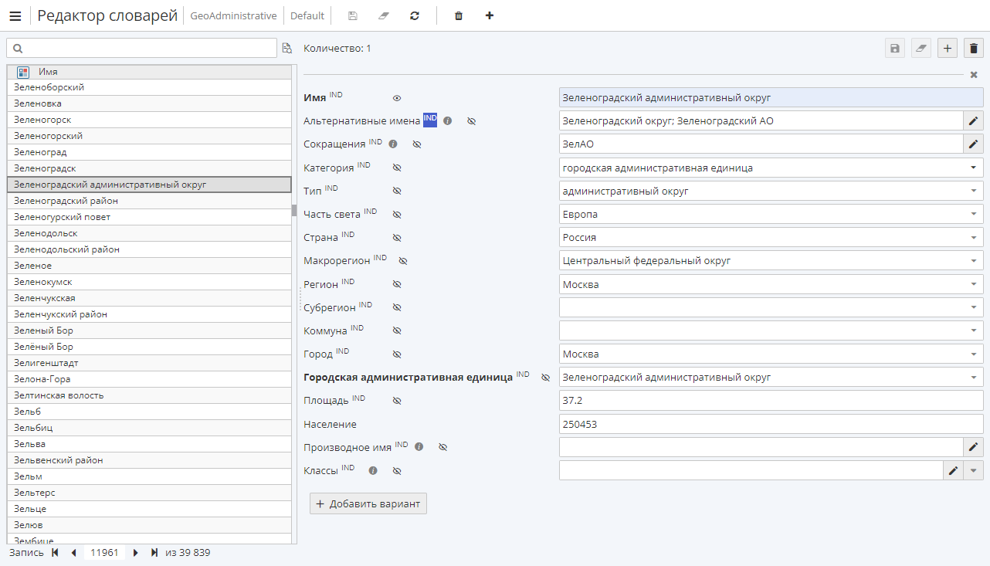Select Зелона-Гора in the list
Image resolution: width=990 pixels, height=566 pixels.
tap(149, 379)
